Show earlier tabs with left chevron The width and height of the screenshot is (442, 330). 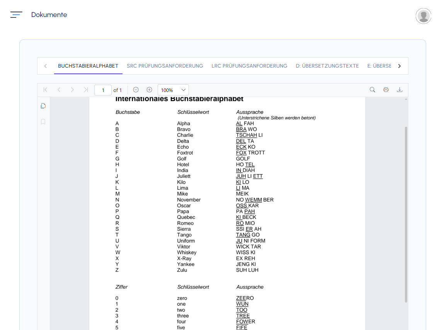click(x=46, y=66)
